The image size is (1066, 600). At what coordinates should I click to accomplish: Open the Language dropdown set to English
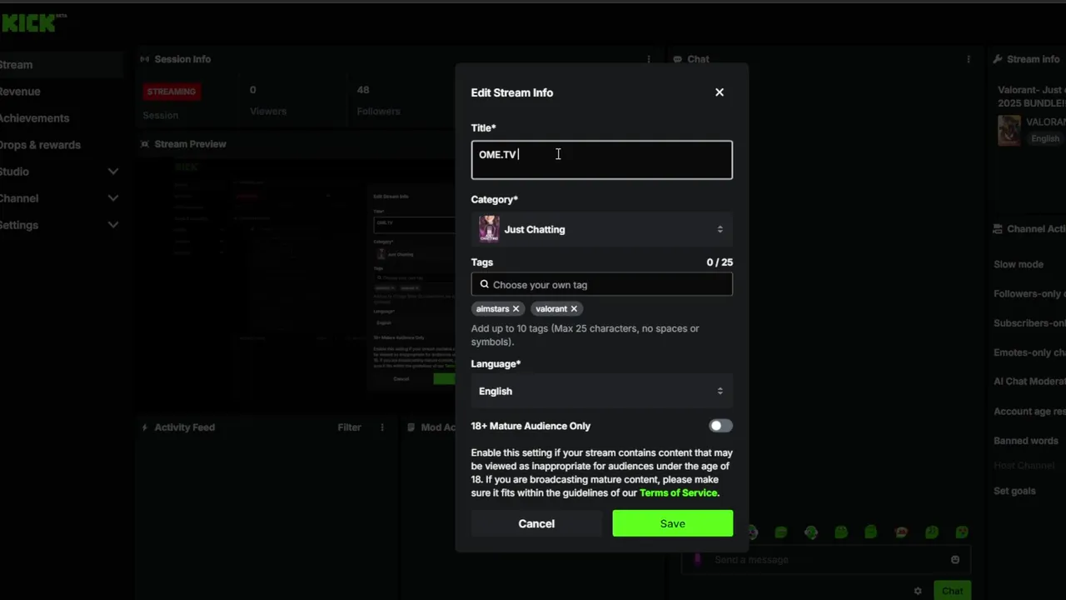(601, 391)
